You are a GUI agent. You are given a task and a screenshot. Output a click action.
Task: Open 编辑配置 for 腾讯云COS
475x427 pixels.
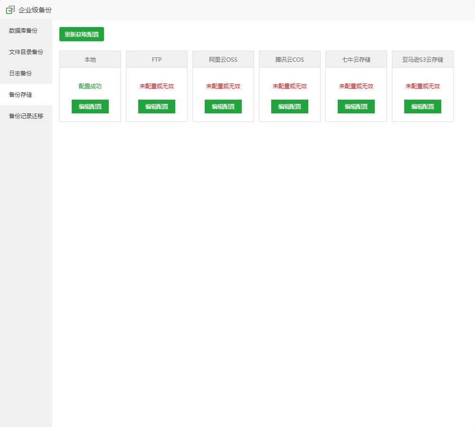290,107
